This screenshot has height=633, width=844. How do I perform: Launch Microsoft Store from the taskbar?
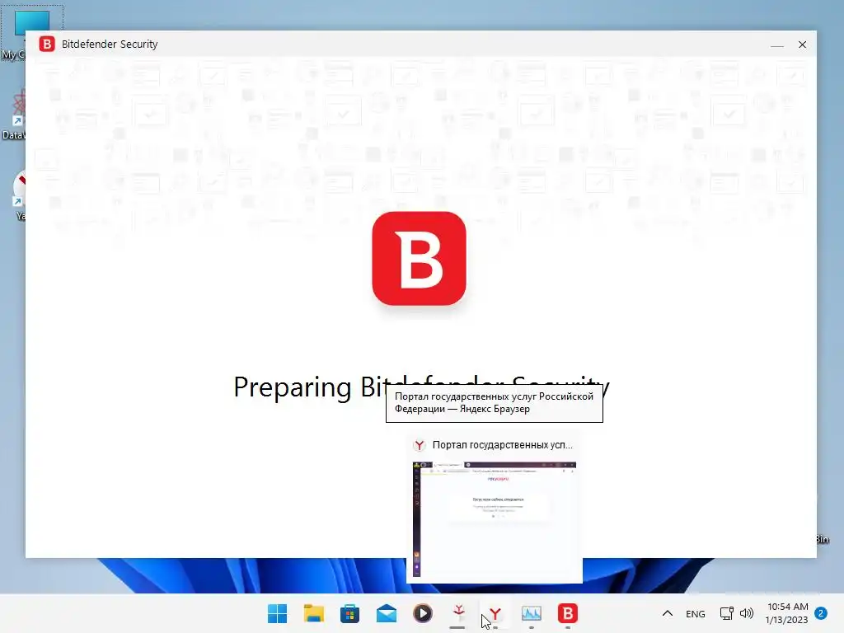(x=349, y=613)
